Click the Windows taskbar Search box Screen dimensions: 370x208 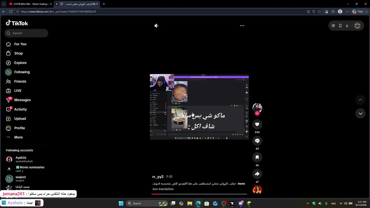point(147,203)
